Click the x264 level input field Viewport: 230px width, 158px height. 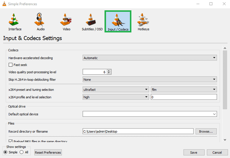pyautogui.click(x=184, y=97)
